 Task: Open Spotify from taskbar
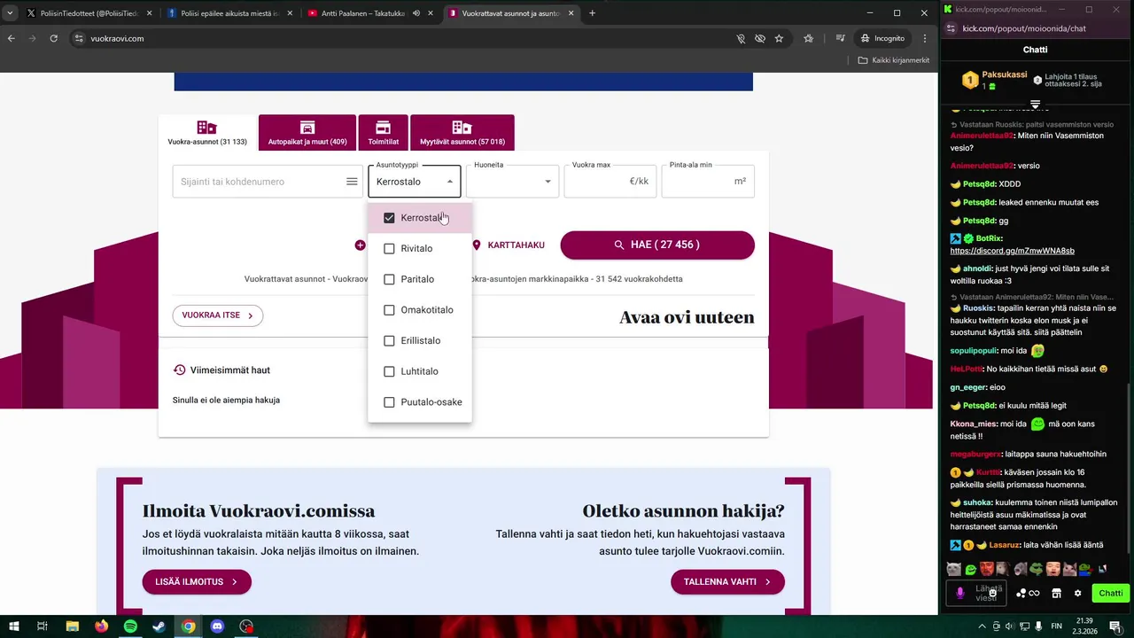click(130, 626)
